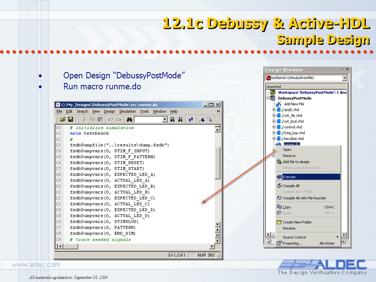Click the document tab icon at Design Browser bottom
Screen dimensions: 376x282
click(269, 242)
